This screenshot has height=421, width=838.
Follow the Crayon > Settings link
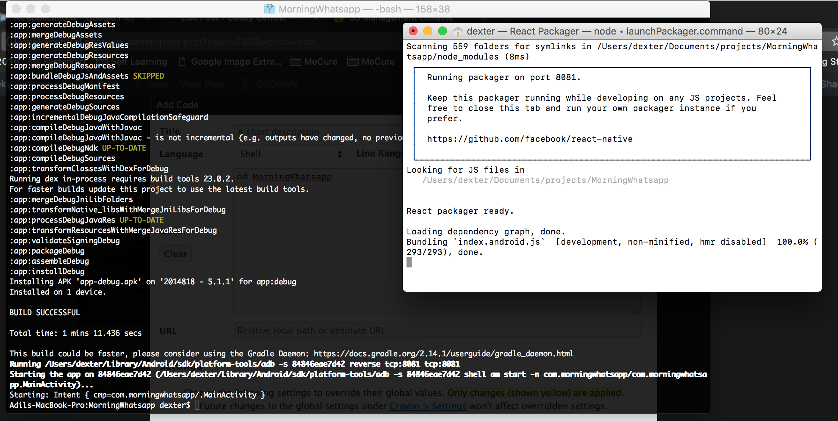point(428,406)
